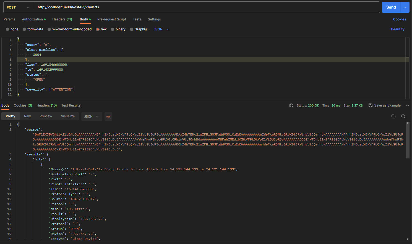Switch to the Pretty response view tab
This screenshot has width=412, height=244.
(x=10, y=116)
